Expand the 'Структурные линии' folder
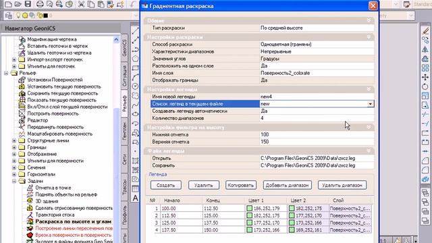The height and width of the screenshot is (243, 432). pos(14,140)
